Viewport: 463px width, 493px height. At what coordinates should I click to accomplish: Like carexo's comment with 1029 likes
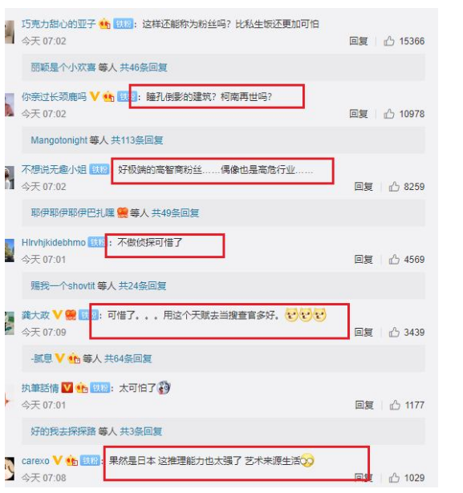[394, 478]
